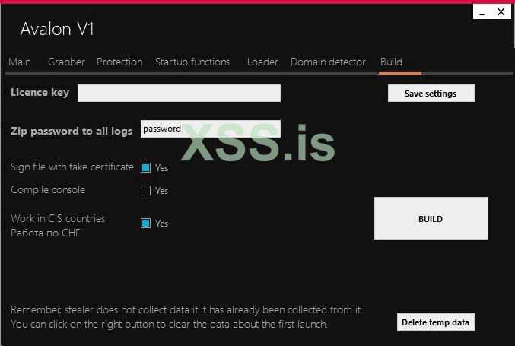Click the "Licence key" label text
The height and width of the screenshot is (346, 515).
pyautogui.click(x=40, y=93)
